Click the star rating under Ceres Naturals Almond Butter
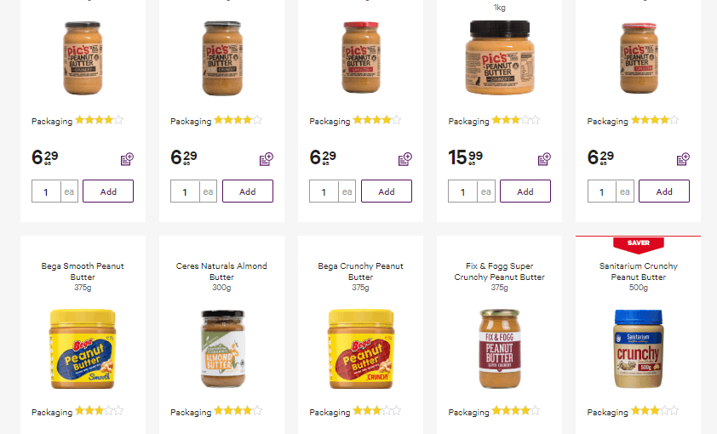 [238, 411]
